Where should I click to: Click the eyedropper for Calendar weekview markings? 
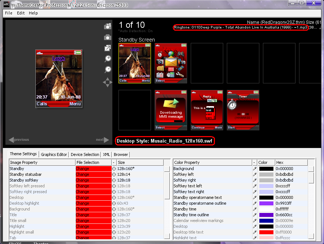coord(255,221)
